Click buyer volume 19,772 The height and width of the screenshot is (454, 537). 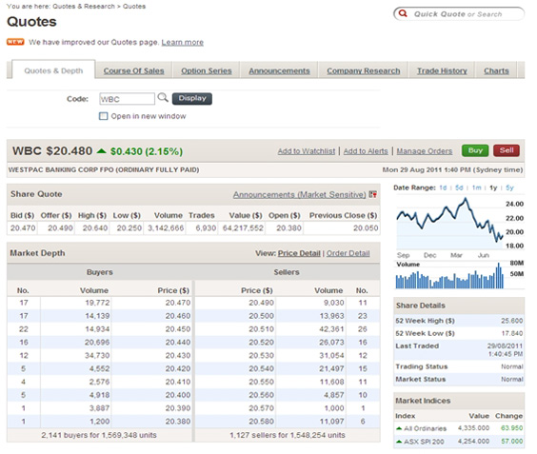97,303
